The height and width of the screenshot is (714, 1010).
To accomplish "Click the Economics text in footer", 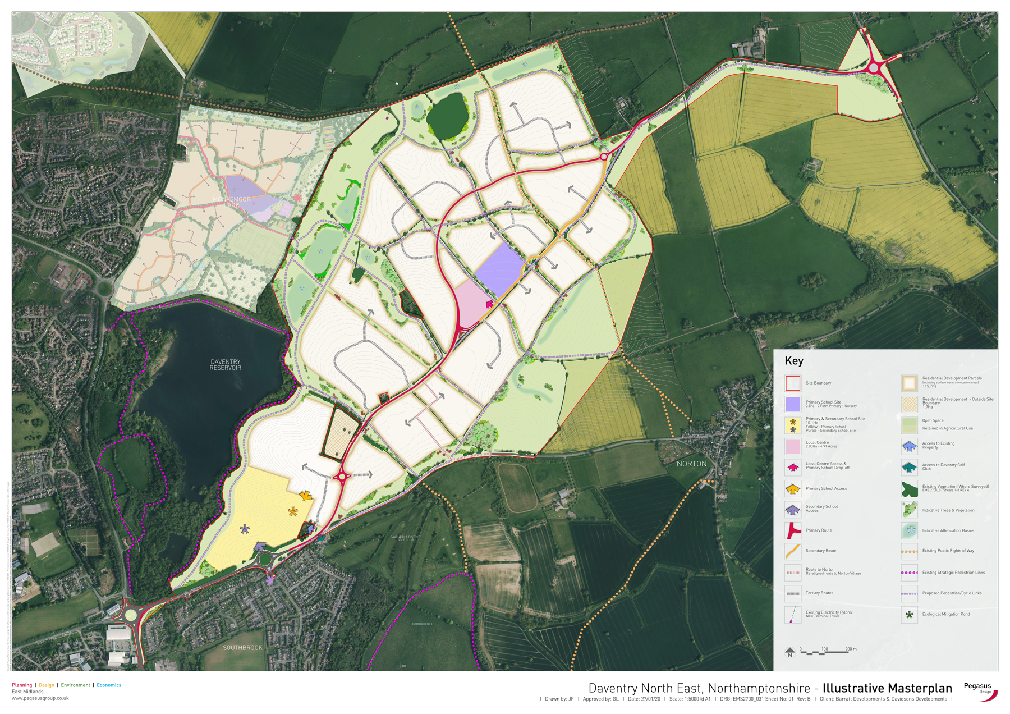I will pyautogui.click(x=109, y=685).
